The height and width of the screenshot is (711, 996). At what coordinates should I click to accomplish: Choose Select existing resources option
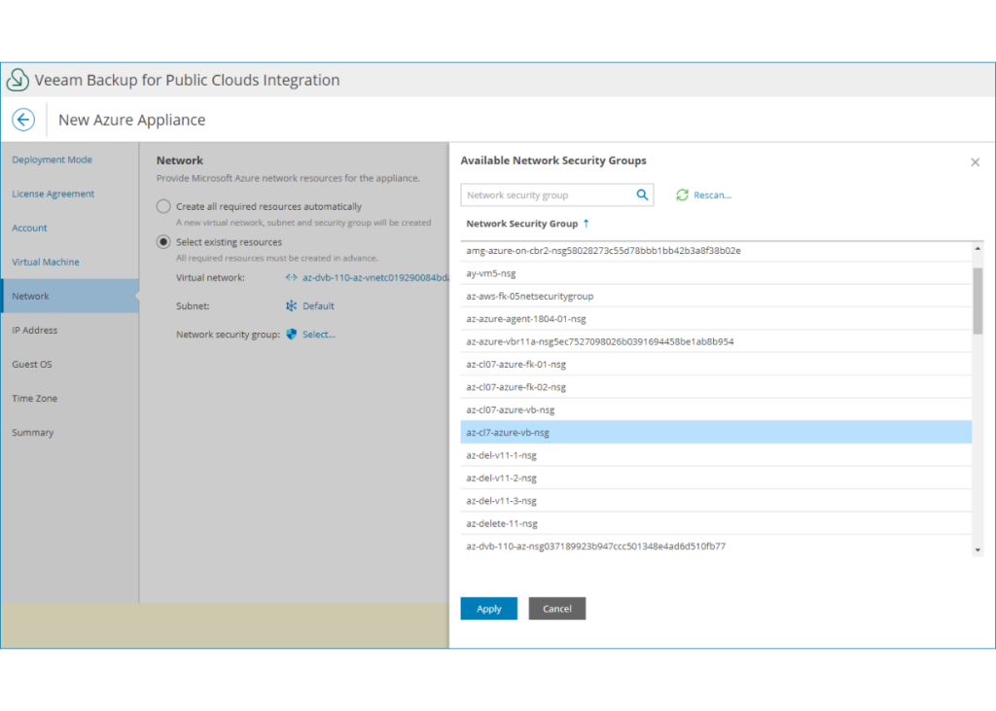163,242
